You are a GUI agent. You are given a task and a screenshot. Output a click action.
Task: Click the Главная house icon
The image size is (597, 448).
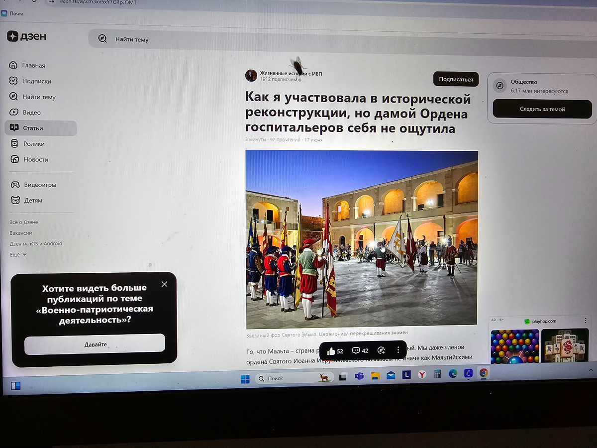(x=14, y=65)
